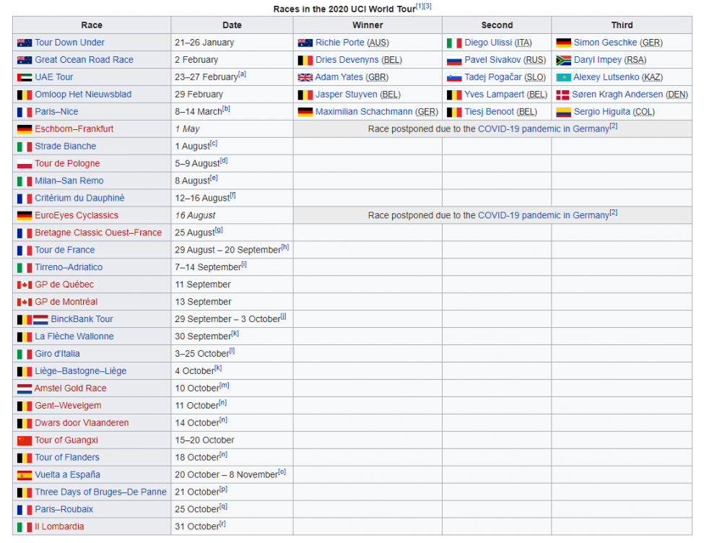The height and width of the screenshot is (543, 722).
Task: Click the COVID-19 pandemic in Germany link for Eschborn–Frankfurt
Action: tap(543, 129)
